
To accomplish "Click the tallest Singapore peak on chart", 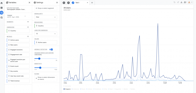I will 158,24.
